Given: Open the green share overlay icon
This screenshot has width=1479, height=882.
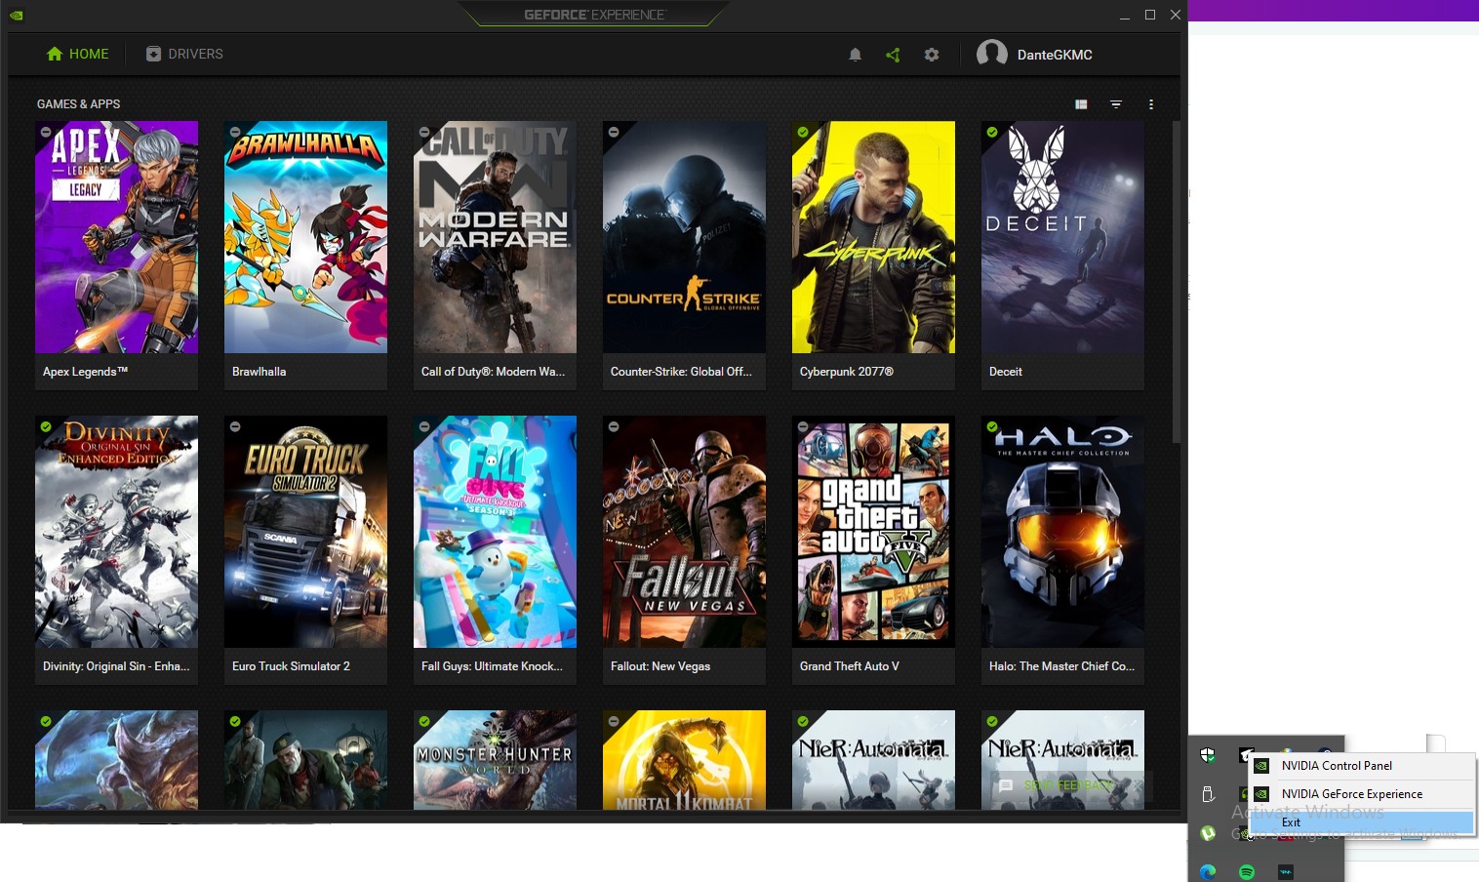Looking at the screenshot, I should pyautogui.click(x=893, y=55).
